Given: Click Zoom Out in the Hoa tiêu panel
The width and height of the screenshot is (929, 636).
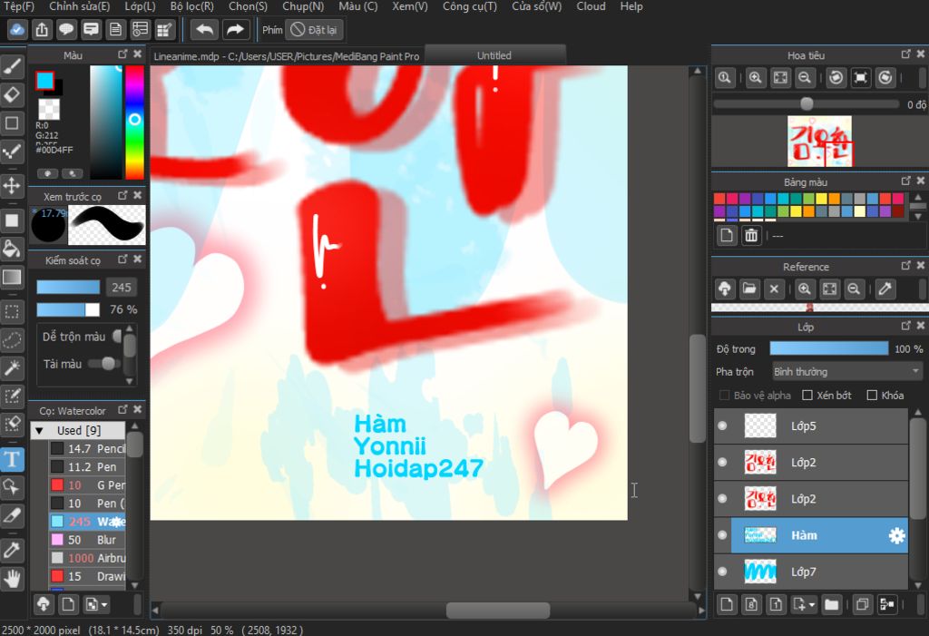Looking at the screenshot, I should (805, 78).
